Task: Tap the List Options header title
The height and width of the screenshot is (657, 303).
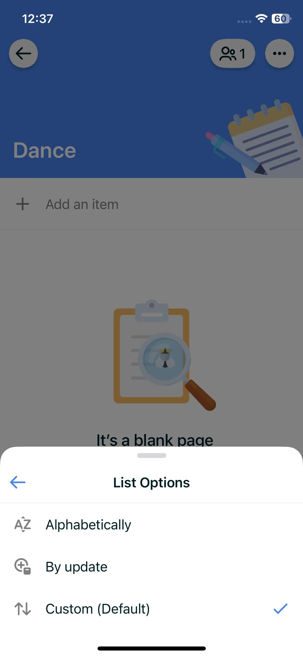Action: click(151, 483)
